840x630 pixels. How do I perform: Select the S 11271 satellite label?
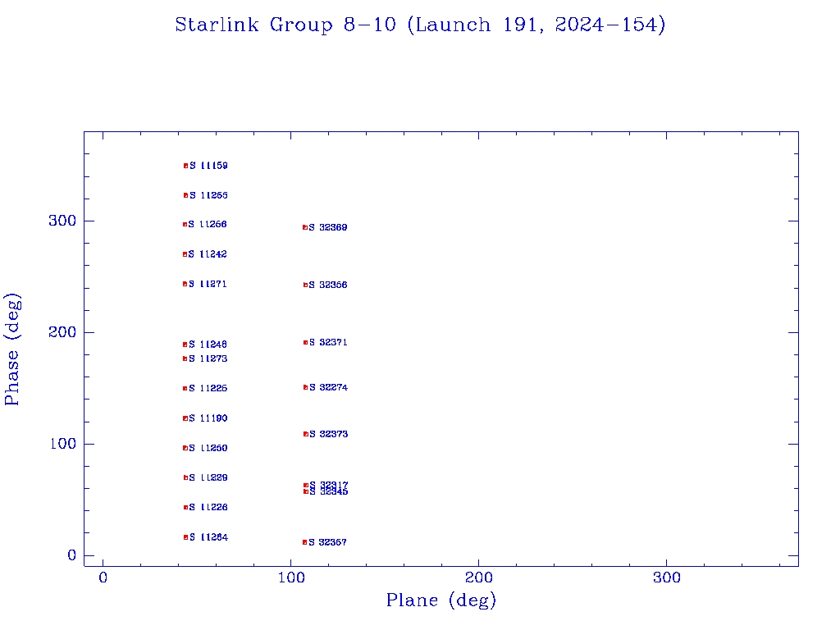click(x=208, y=284)
